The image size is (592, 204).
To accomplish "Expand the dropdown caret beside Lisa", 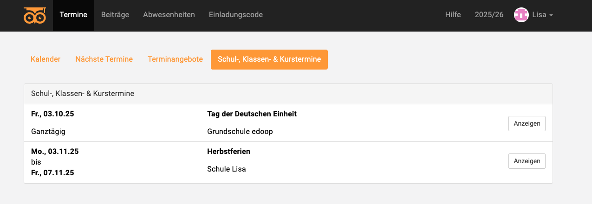I will tap(551, 15).
